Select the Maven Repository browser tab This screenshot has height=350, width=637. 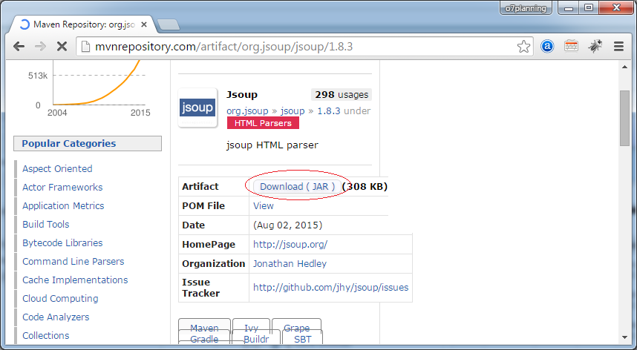click(83, 24)
